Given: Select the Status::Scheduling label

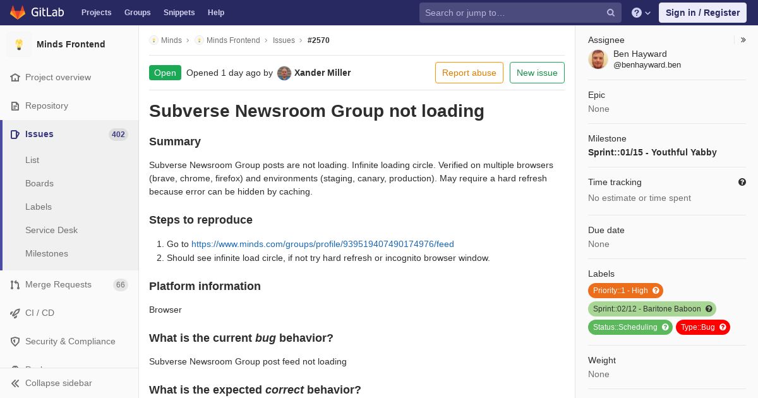Looking at the screenshot, I should [625, 327].
